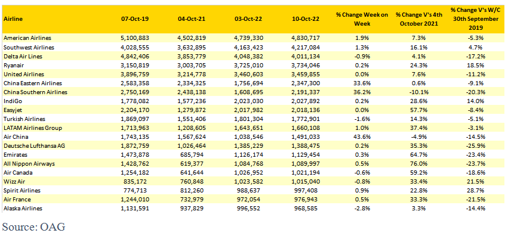The height and width of the screenshot is (236, 508).
Task: Click the % Change Week on Week header
Action: tap(362, 19)
